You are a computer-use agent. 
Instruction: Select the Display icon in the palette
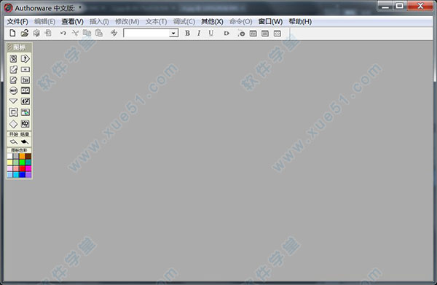(13, 58)
